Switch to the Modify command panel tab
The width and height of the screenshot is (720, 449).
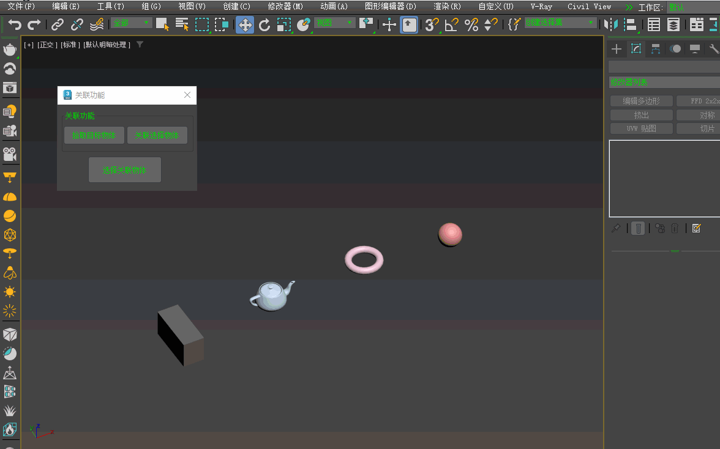click(x=636, y=49)
